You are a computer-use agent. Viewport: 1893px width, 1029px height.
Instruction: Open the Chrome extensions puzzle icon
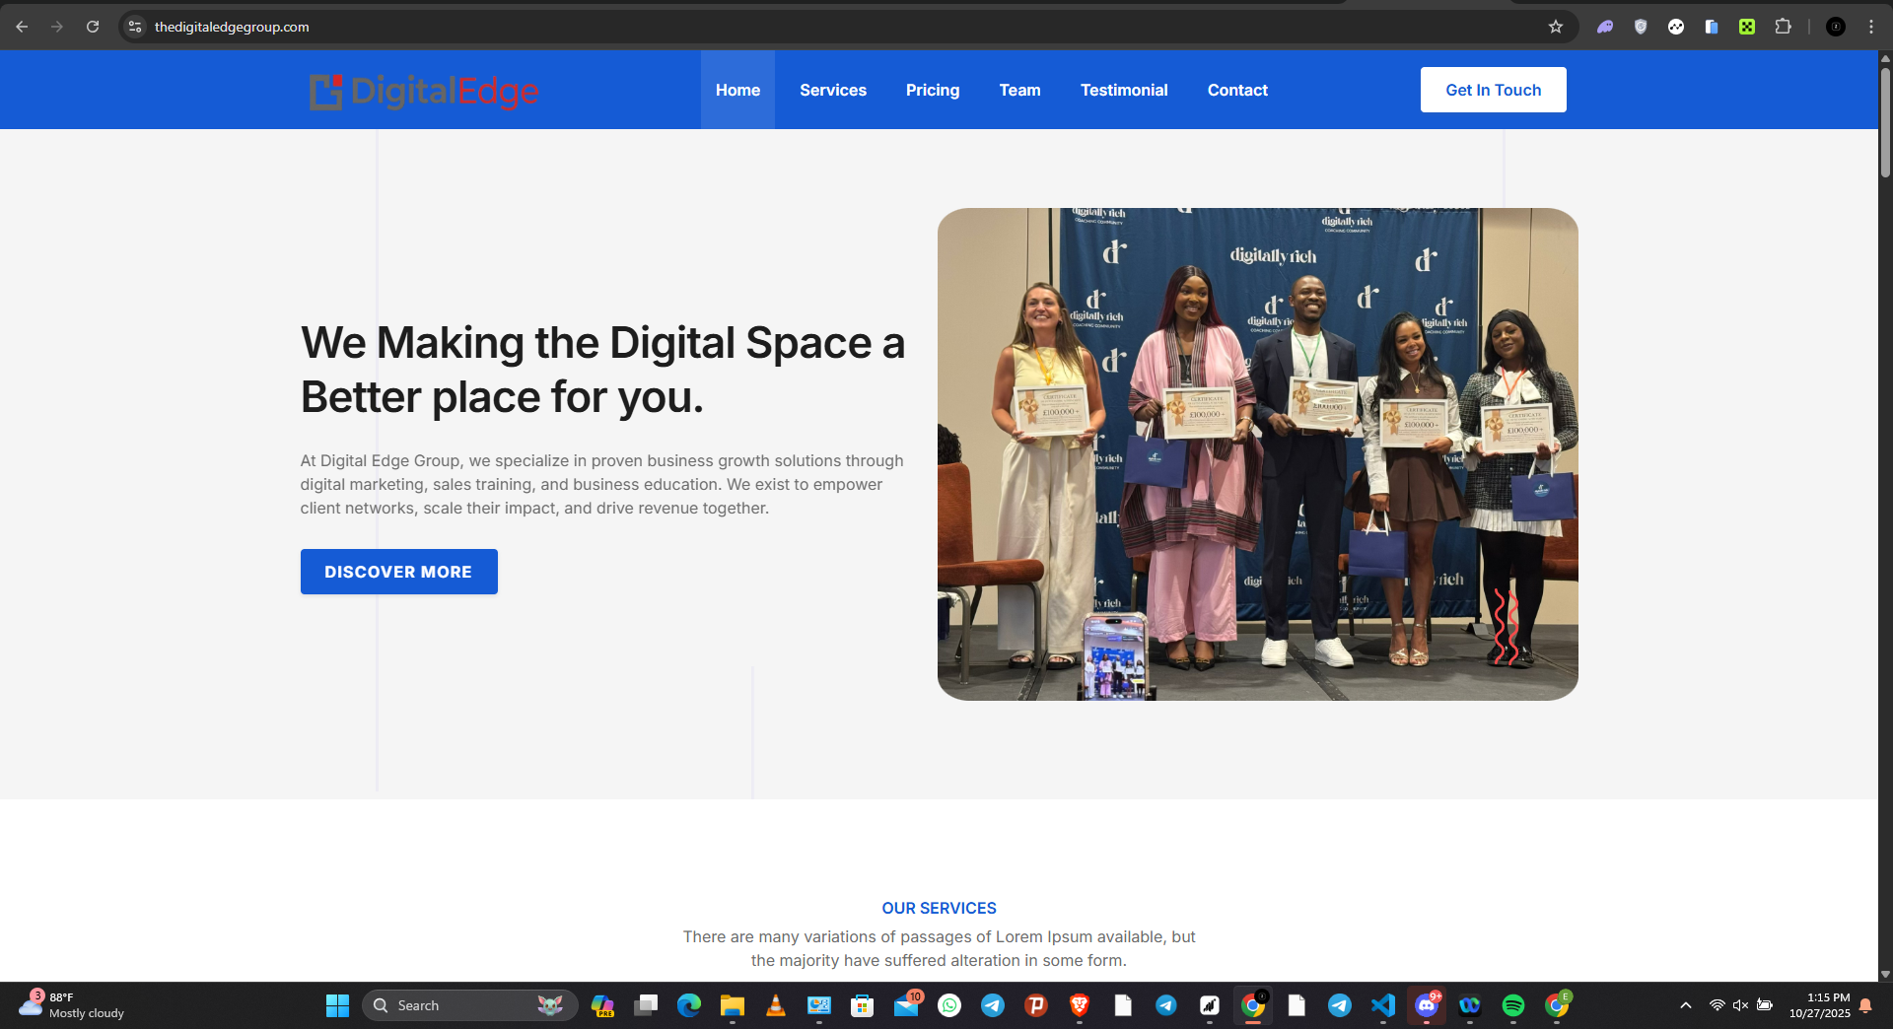[1783, 27]
